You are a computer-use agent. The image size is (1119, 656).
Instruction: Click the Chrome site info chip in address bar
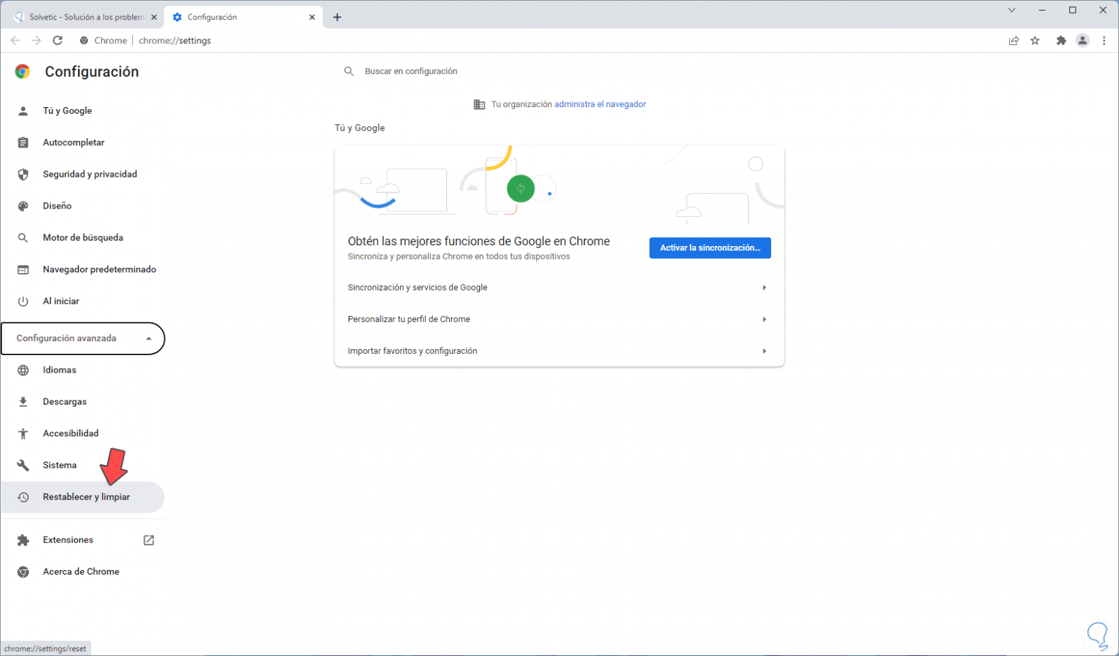[x=104, y=41]
